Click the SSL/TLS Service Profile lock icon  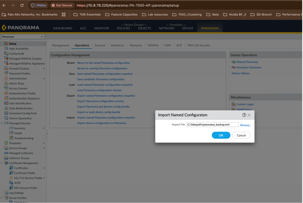tap(11, 178)
